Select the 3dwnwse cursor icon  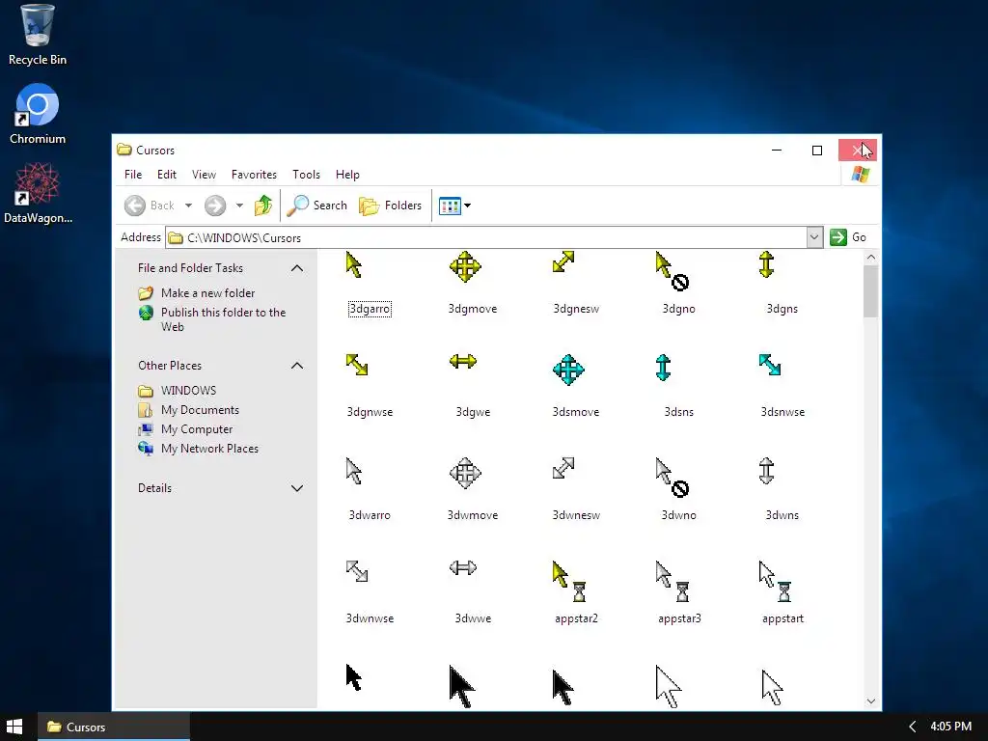tap(357, 571)
